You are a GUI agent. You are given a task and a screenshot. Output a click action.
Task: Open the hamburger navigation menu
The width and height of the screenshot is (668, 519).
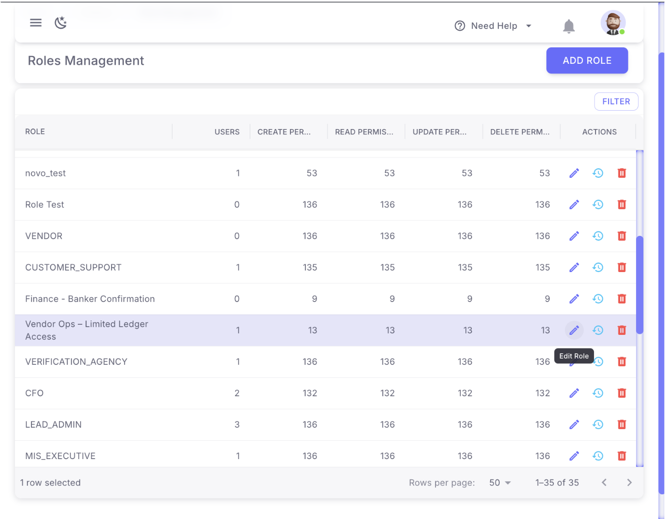[x=36, y=23]
